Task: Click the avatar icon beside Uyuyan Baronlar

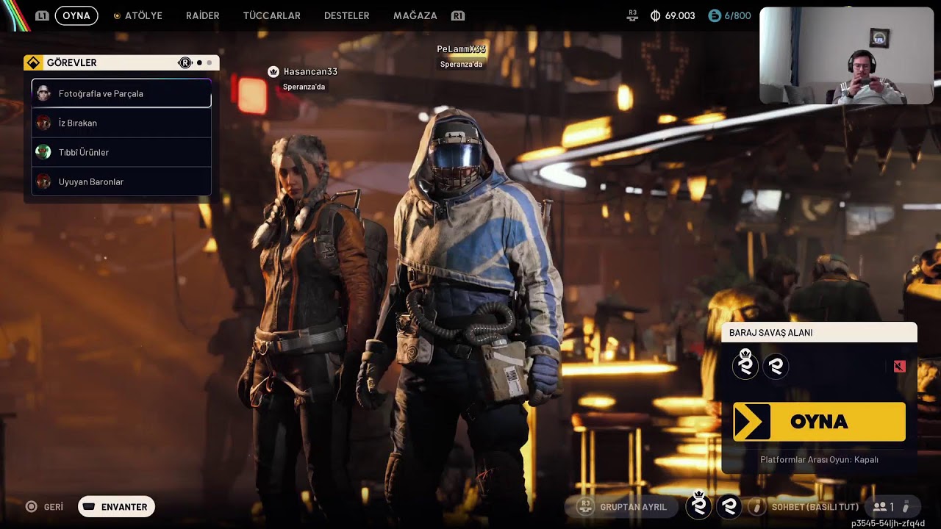Action: pyautogui.click(x=43, y=181)
